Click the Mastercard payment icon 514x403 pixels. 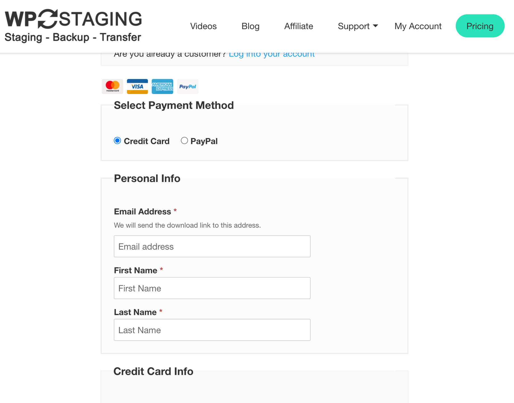pyautogui.click(x=112, y=86)
